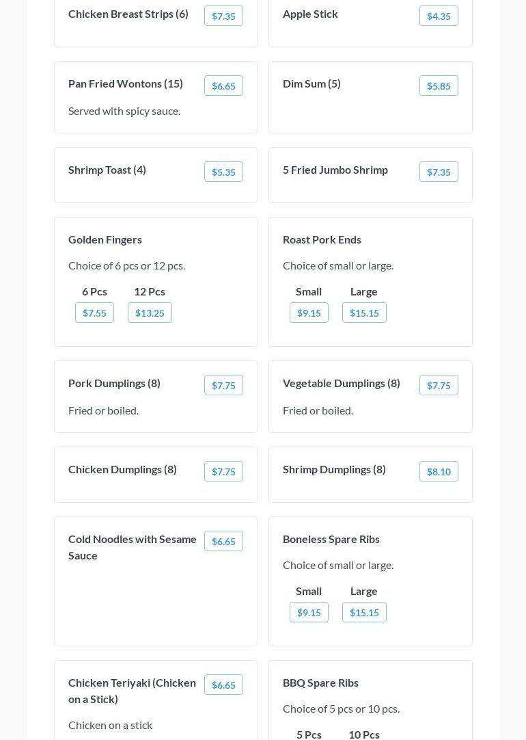The width and height of the screenshot is (526, 740).
Task: Choose Dim Sum (5) at $5.85
Action: click(x=438, y=85)
